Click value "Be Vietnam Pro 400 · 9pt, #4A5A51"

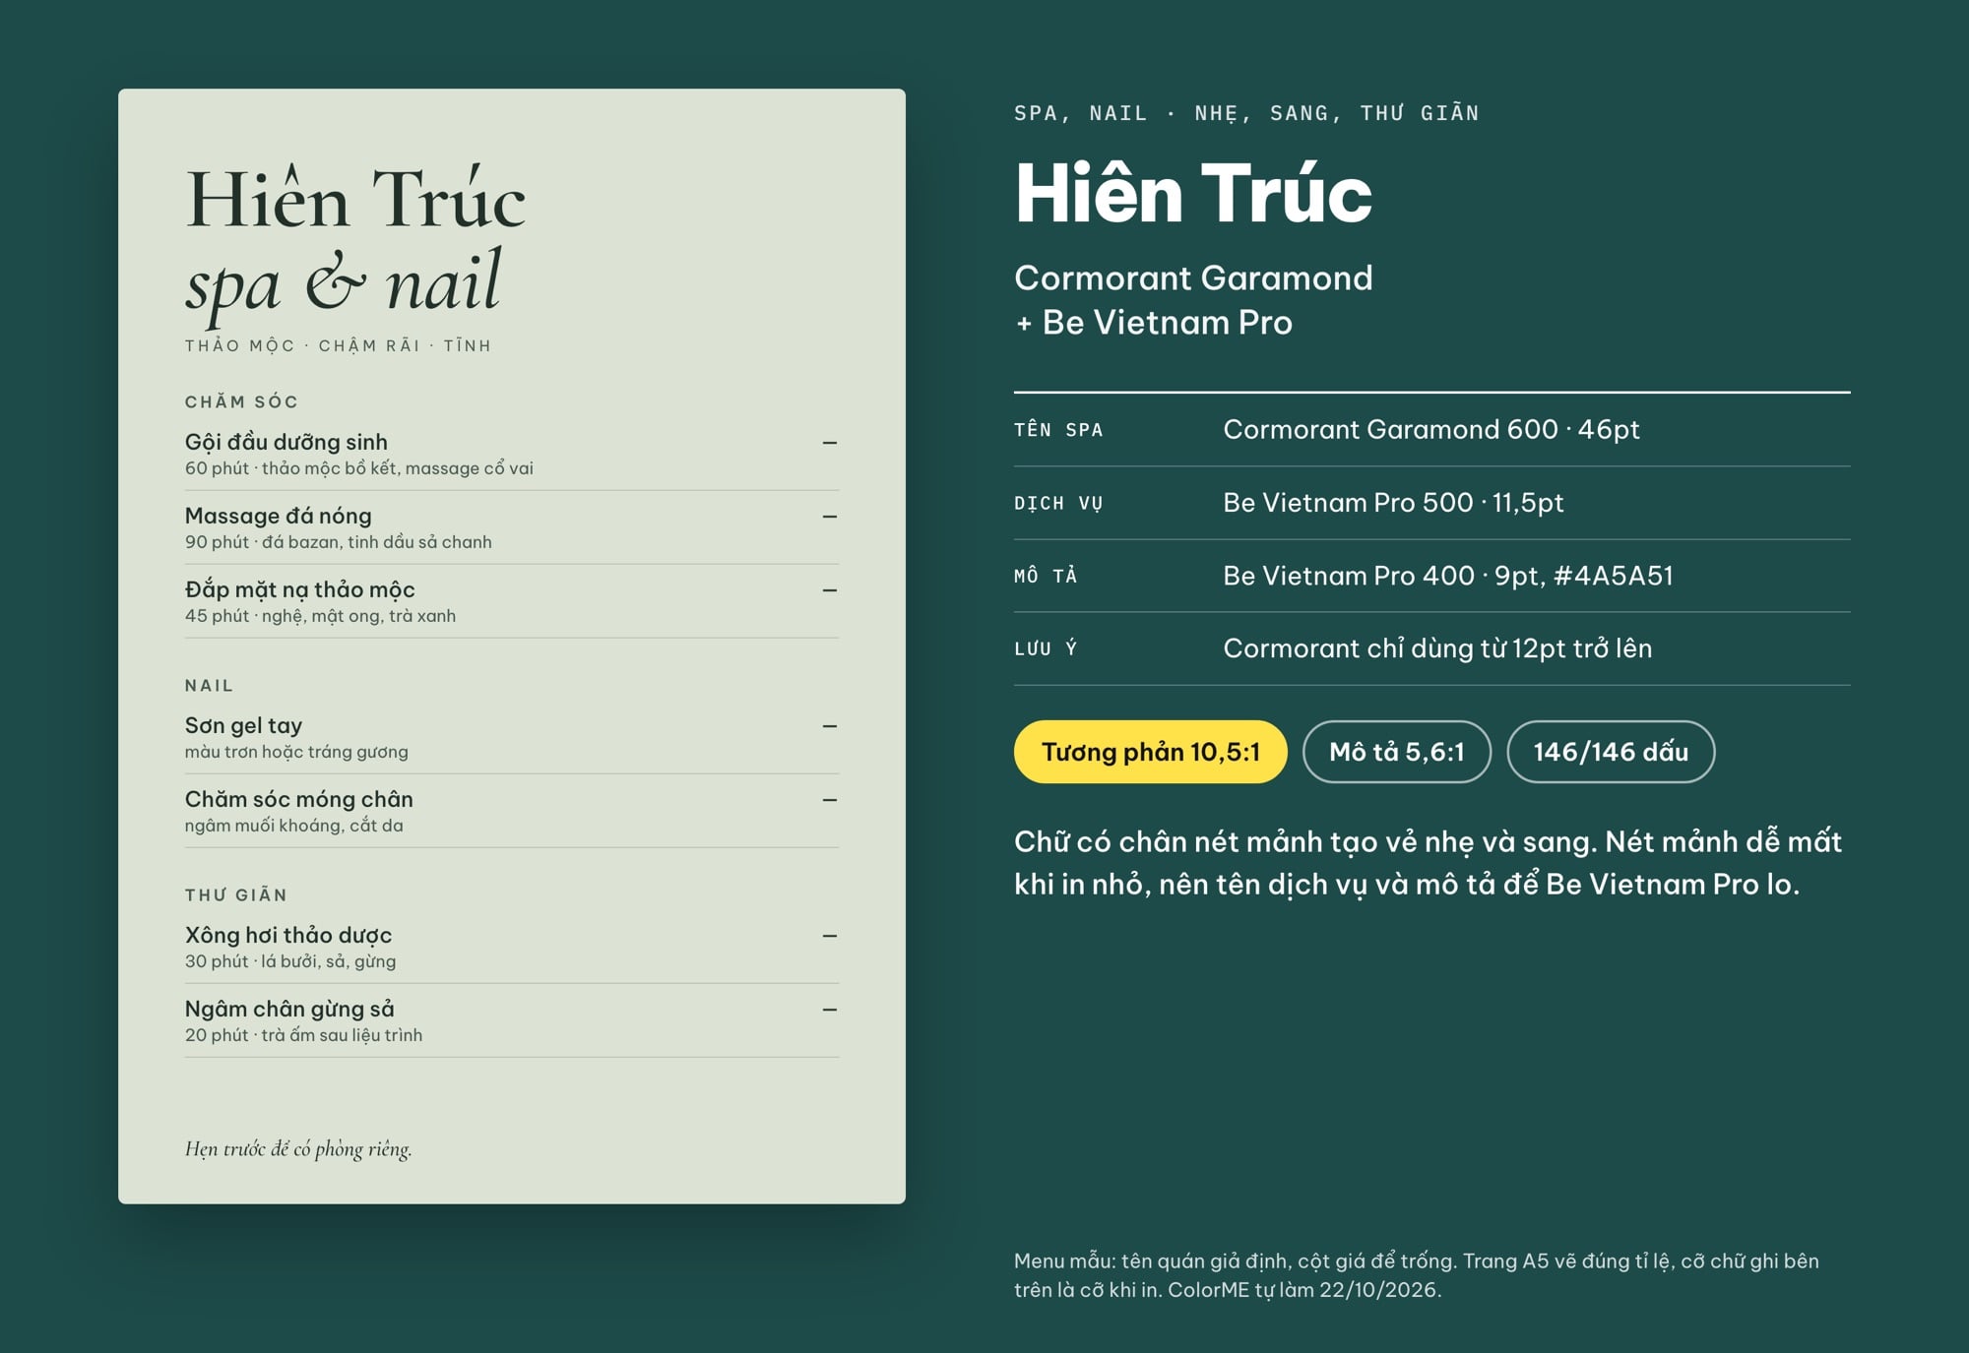click(1448, 576)
